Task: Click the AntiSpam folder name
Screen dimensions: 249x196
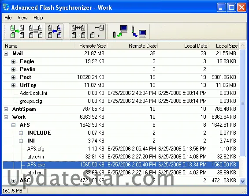Action: click(24, 109)
